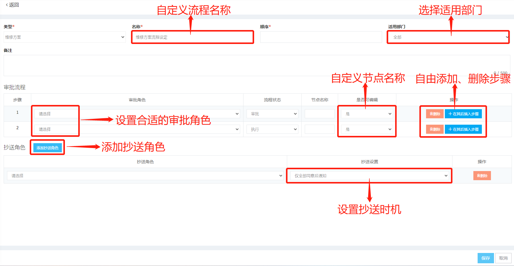Open the 类型 dropdown showing 维修方案

[x=65, y=37]
